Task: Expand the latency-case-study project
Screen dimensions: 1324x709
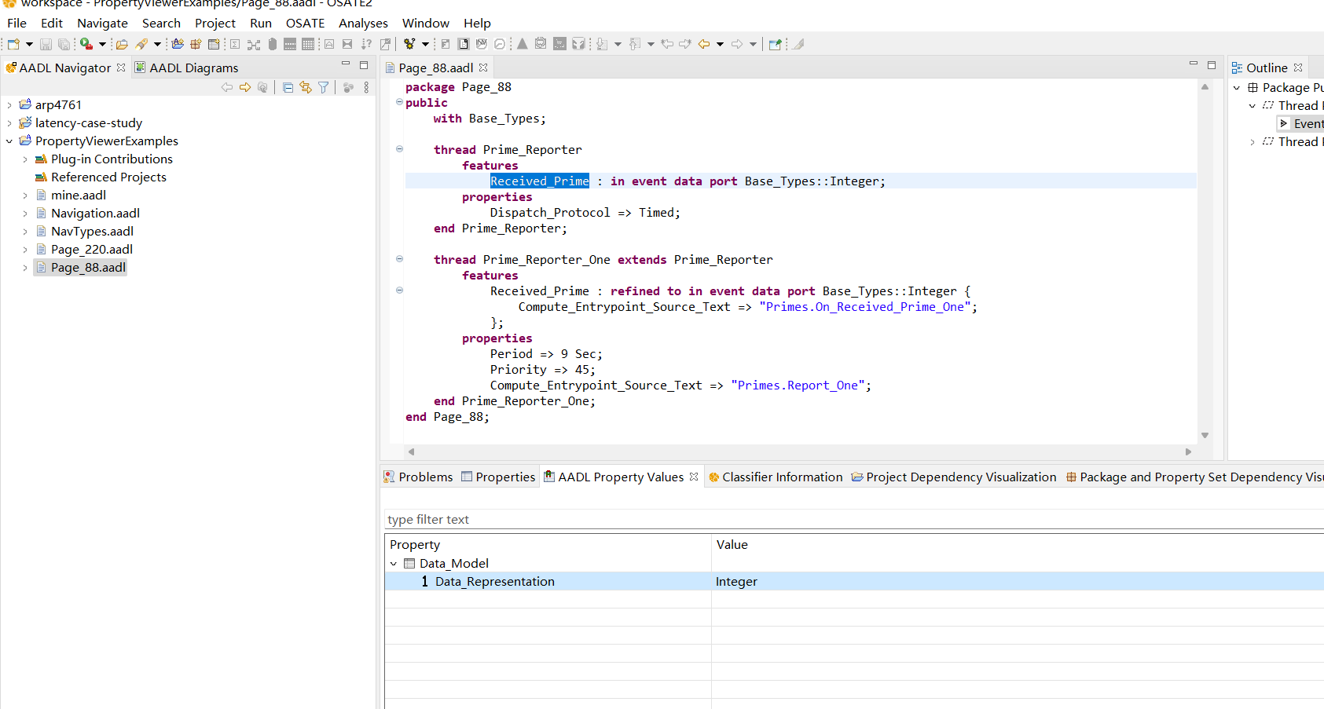Action: coord(9,122)
